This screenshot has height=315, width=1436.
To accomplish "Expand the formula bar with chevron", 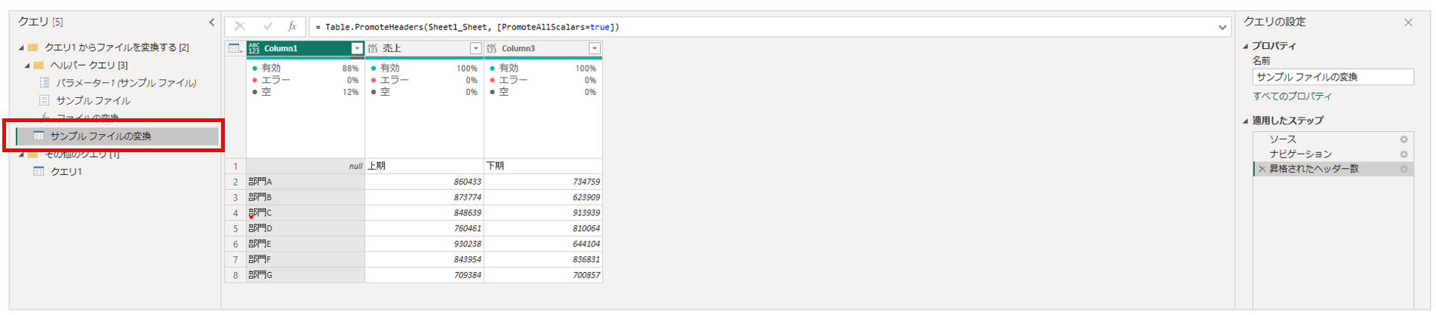I will click(1222, 27).
